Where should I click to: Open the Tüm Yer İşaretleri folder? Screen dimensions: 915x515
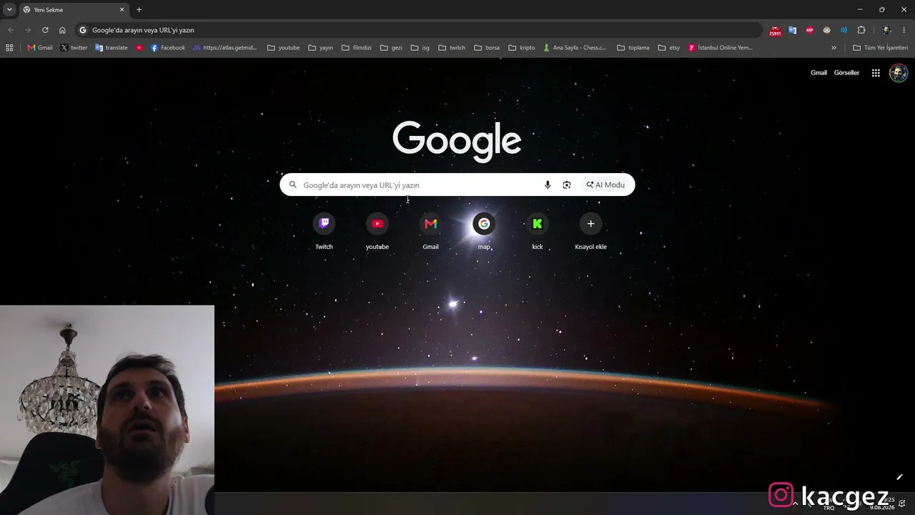[880, 48]
